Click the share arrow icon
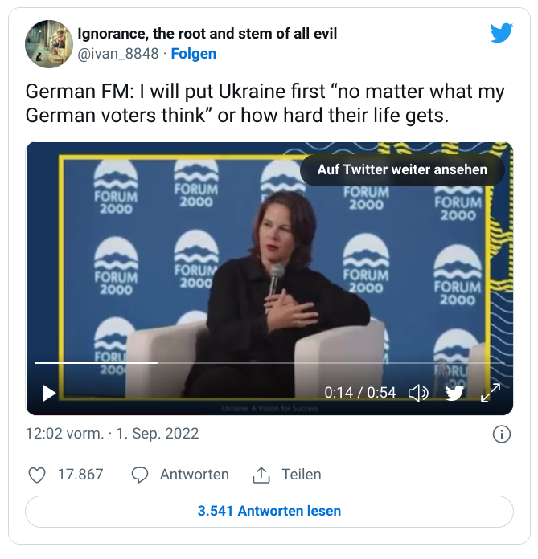 [261, 475]
